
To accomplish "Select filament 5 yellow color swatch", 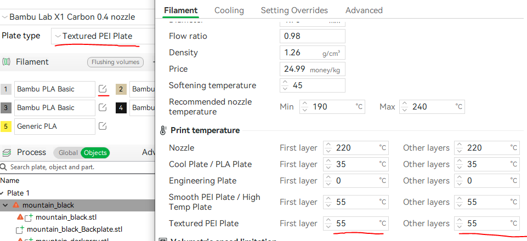I will 5,127.
